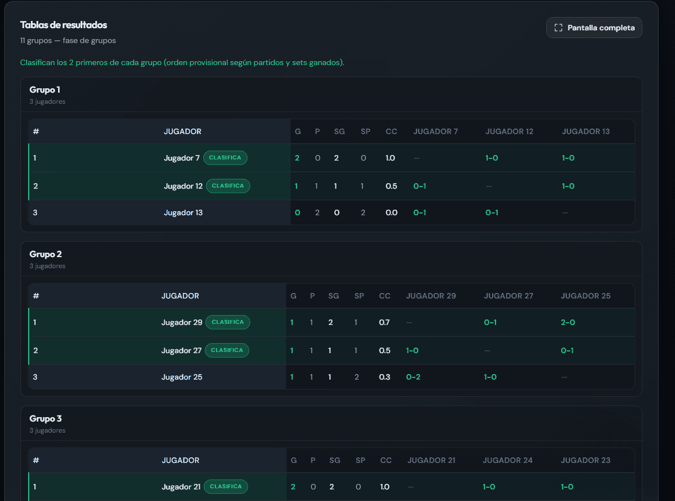Click Jugador 12's 0-1 result versus Jugador 7
The width and height of the screenshot is (675, 501).
tap(420, 186)
